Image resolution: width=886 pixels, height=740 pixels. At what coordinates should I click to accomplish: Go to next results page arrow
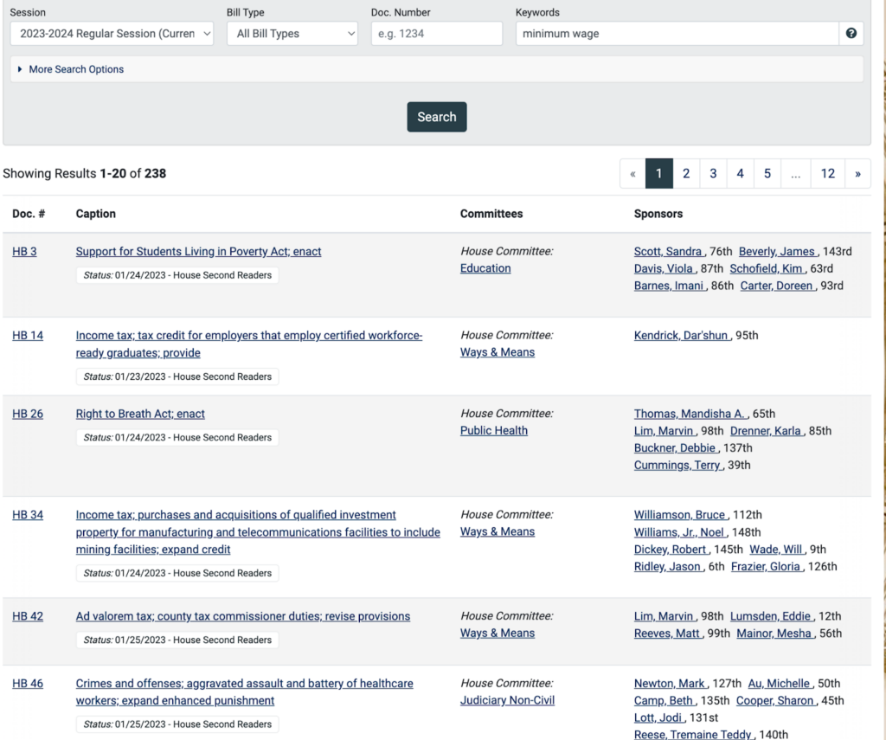click(857, 174)
